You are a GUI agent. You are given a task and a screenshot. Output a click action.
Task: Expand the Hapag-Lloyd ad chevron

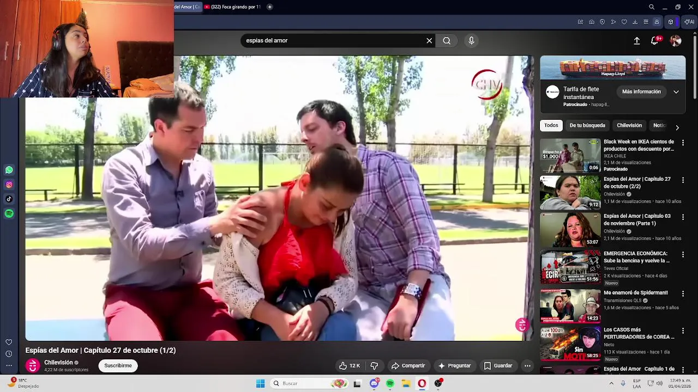tap(676, 92)
